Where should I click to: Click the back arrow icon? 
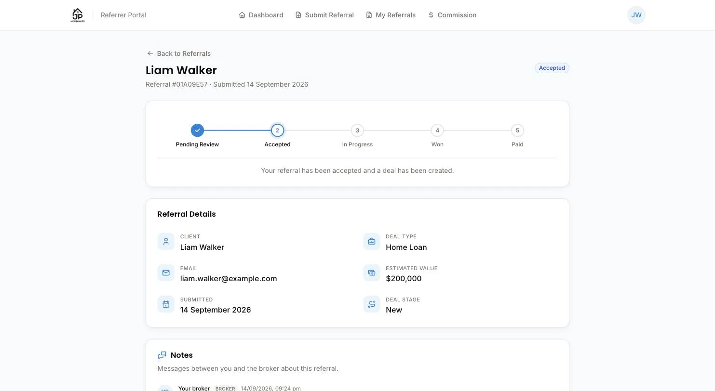click(x=150, y=53)
